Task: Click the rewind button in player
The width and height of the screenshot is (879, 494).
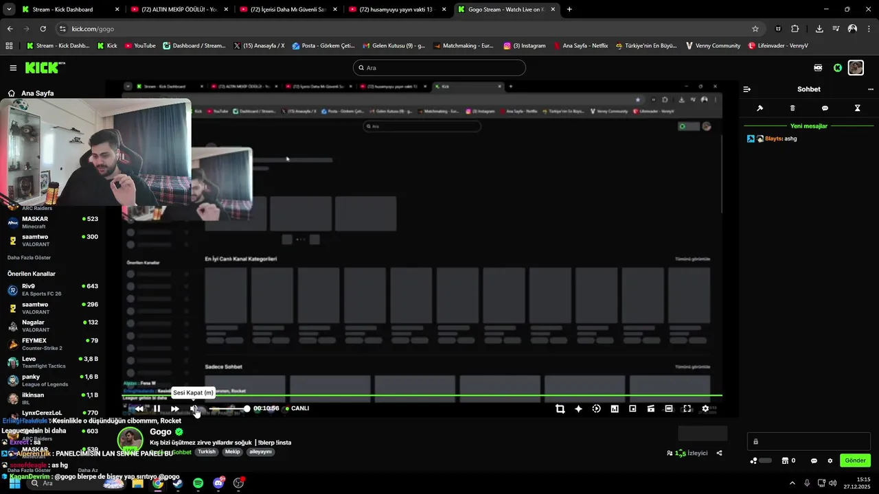Action: 139,409
